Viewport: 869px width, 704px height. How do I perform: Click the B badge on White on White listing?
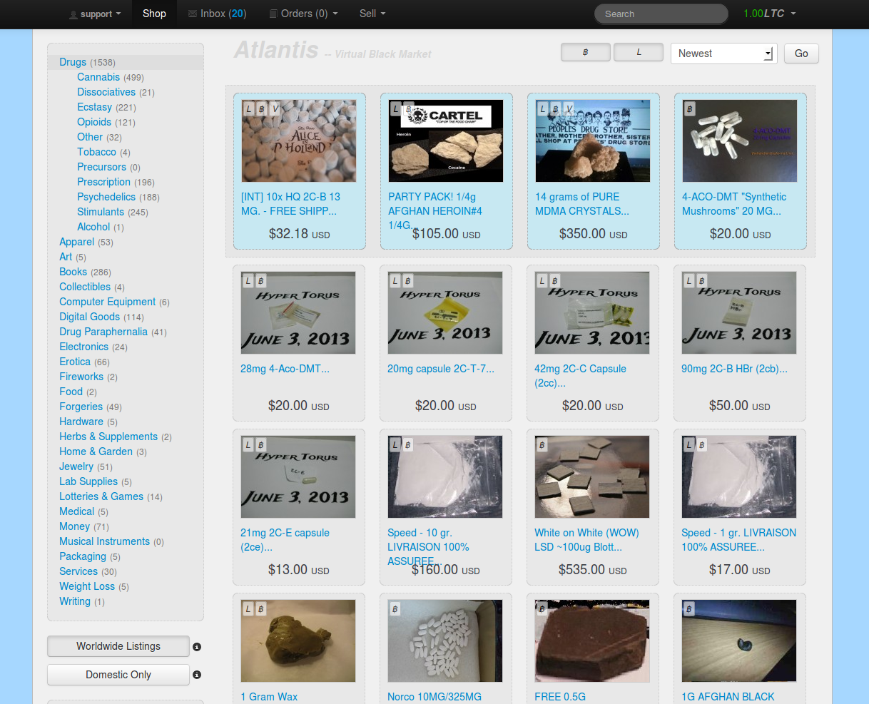click(x=542, y=445)
